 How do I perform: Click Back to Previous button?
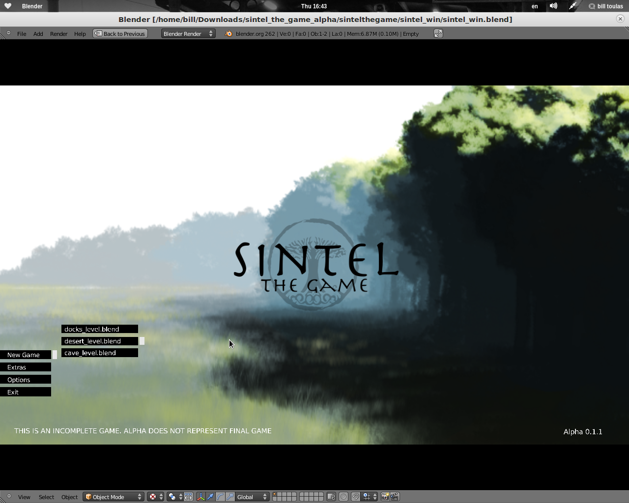[x=120, y=33]
